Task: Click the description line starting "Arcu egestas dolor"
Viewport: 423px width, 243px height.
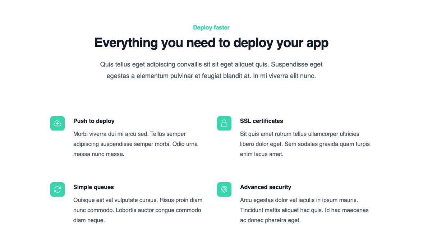Action: 299,200
